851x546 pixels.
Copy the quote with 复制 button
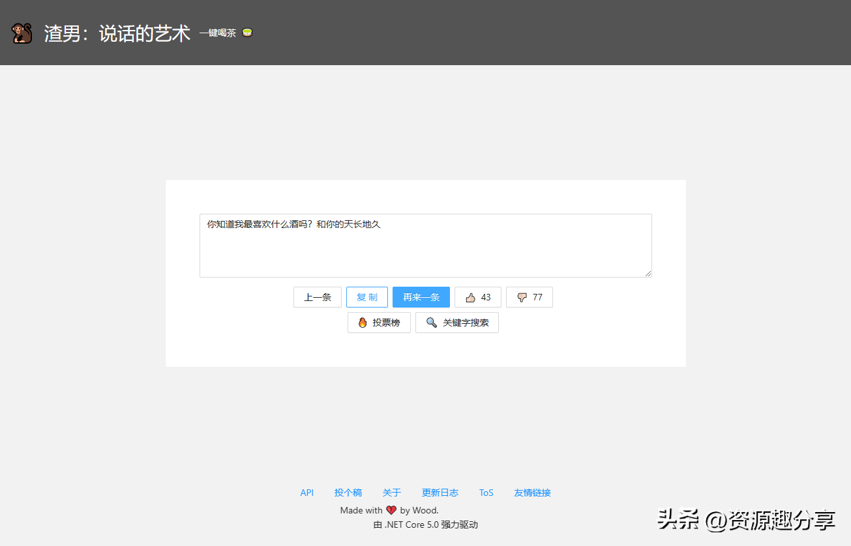367,297
